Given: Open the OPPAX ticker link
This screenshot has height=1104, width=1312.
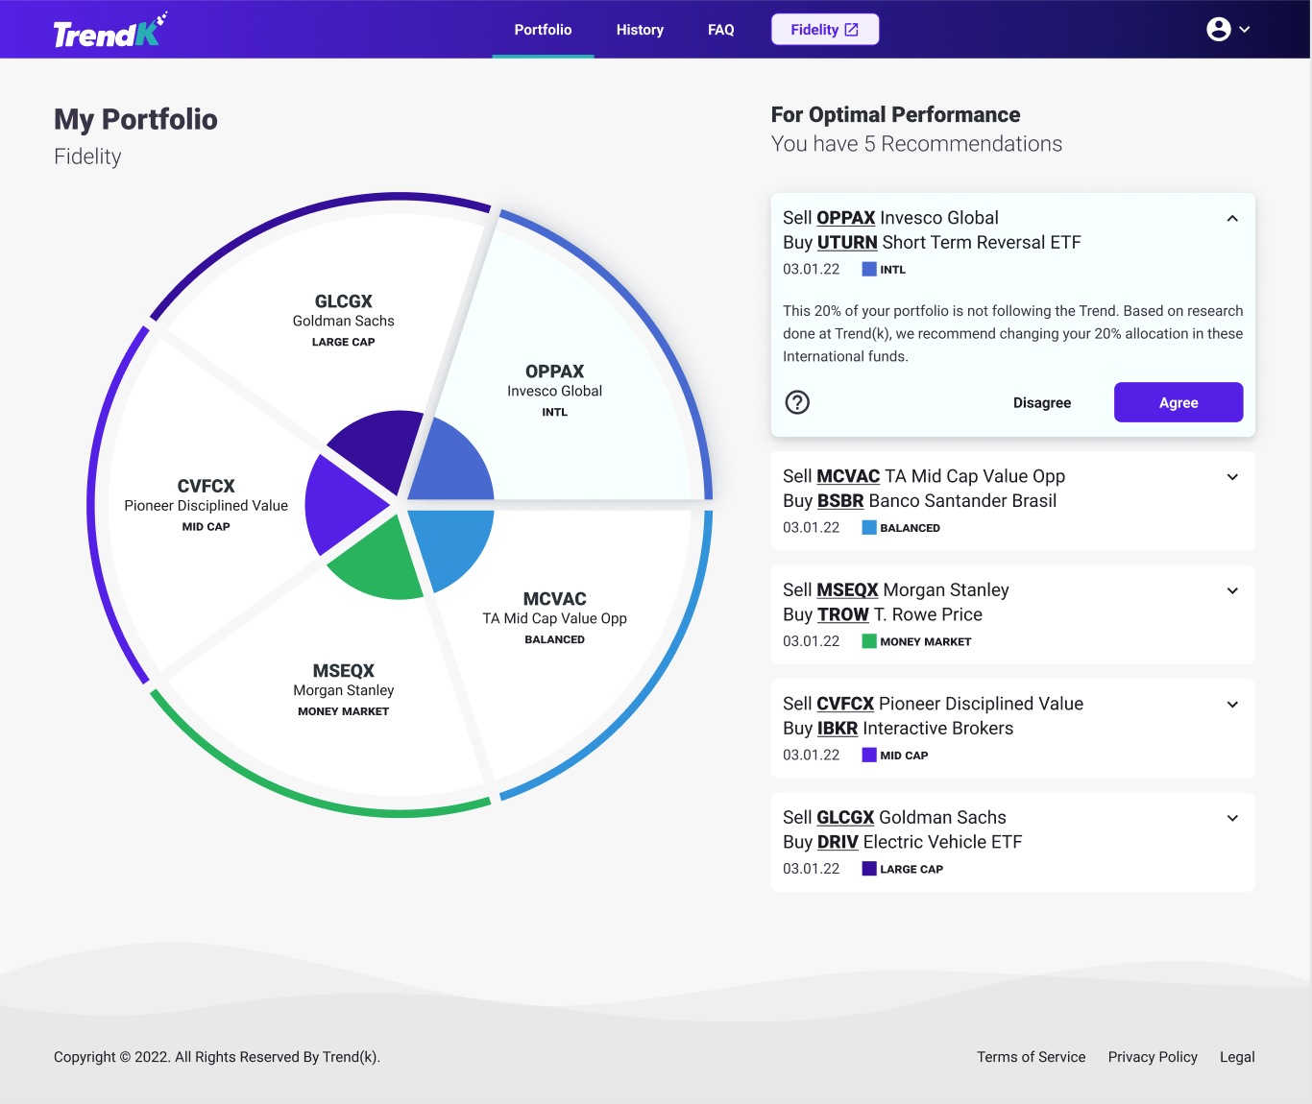Looking at the screenshot, I should click(846, 218).
